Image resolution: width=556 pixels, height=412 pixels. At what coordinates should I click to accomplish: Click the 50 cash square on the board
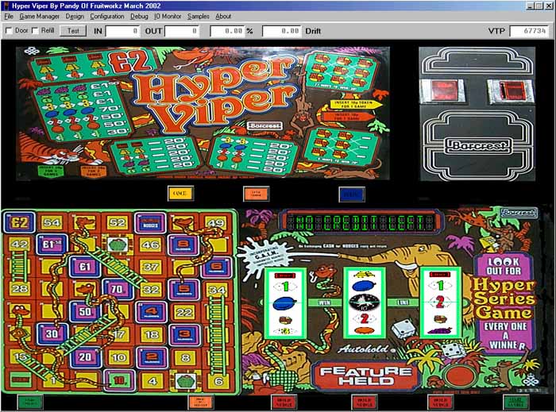(x=84, y=312)
